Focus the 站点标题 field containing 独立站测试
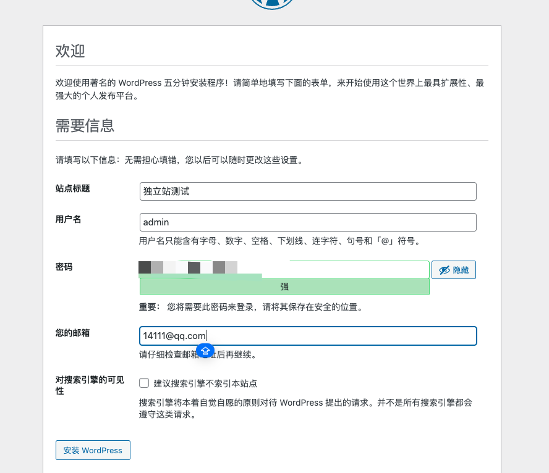 coord(308,191)
